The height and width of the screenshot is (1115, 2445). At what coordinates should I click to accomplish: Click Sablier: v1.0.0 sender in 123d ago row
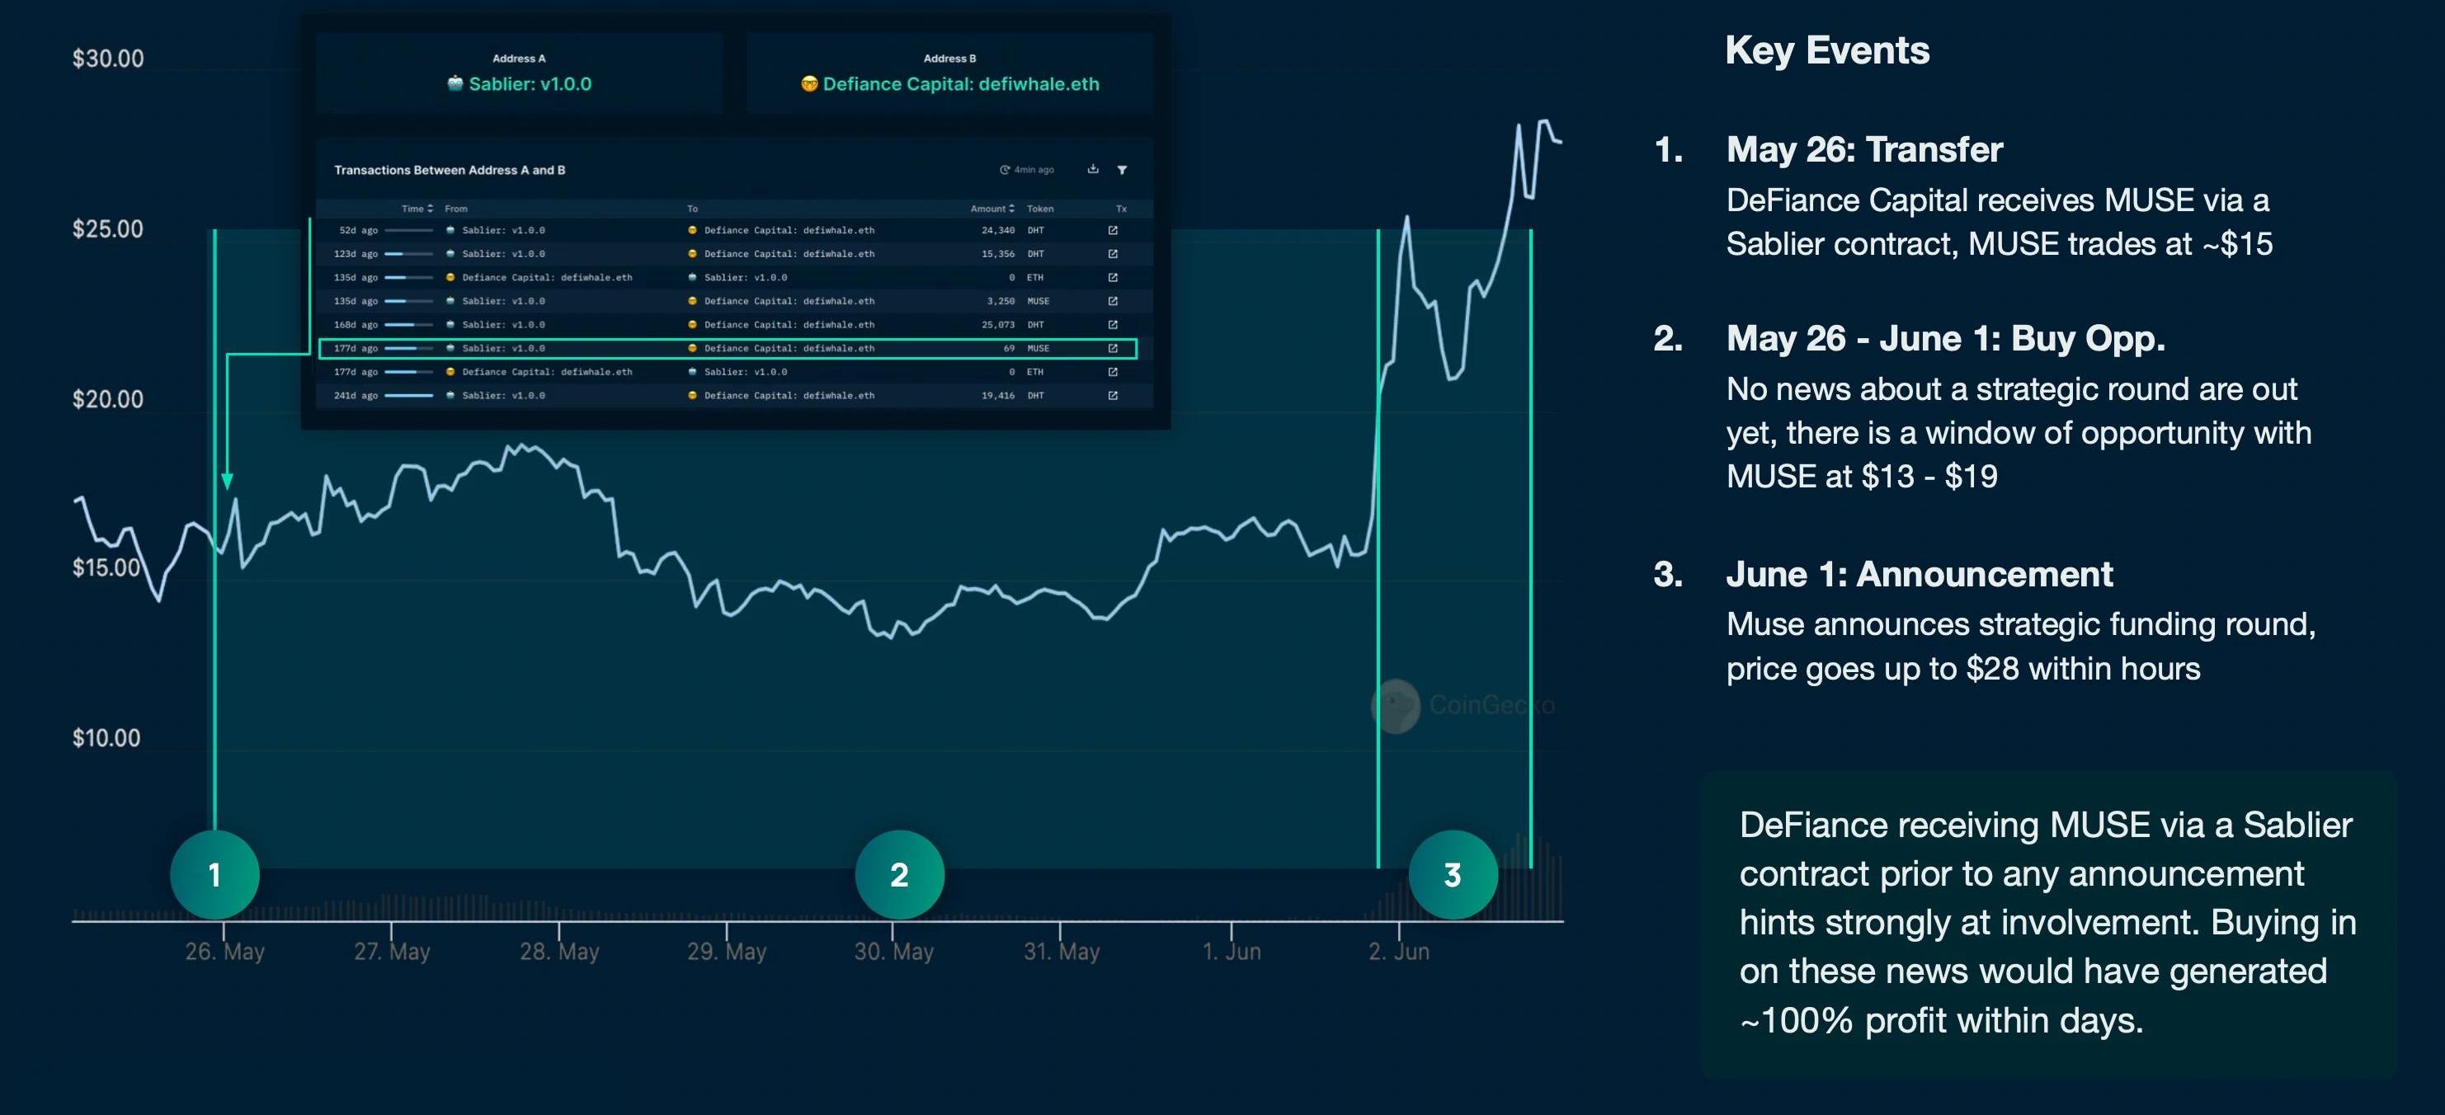click(503, 254)
